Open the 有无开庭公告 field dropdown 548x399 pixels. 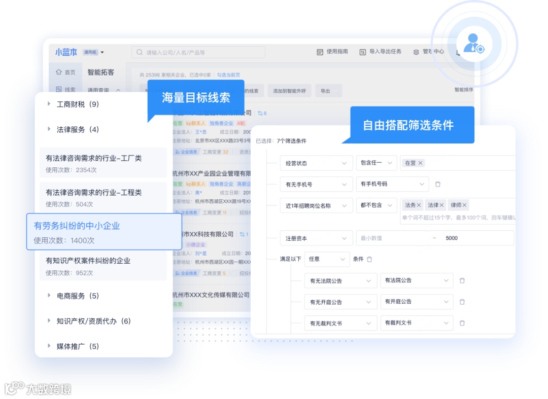[x=341, y=302]
